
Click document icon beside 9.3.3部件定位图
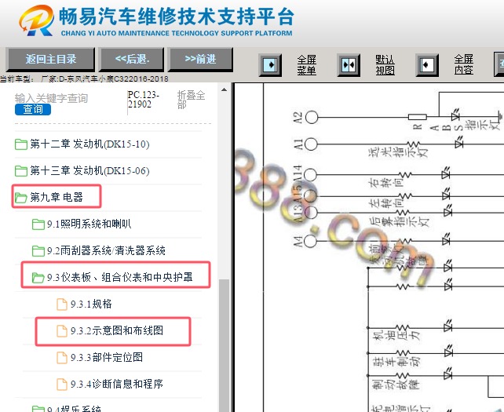[62, 357]
